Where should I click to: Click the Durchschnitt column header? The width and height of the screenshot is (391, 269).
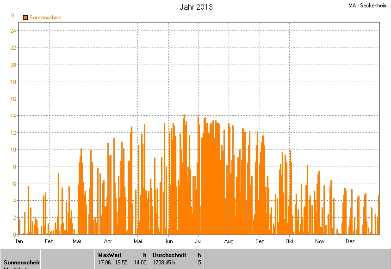(x=169, y=255)
